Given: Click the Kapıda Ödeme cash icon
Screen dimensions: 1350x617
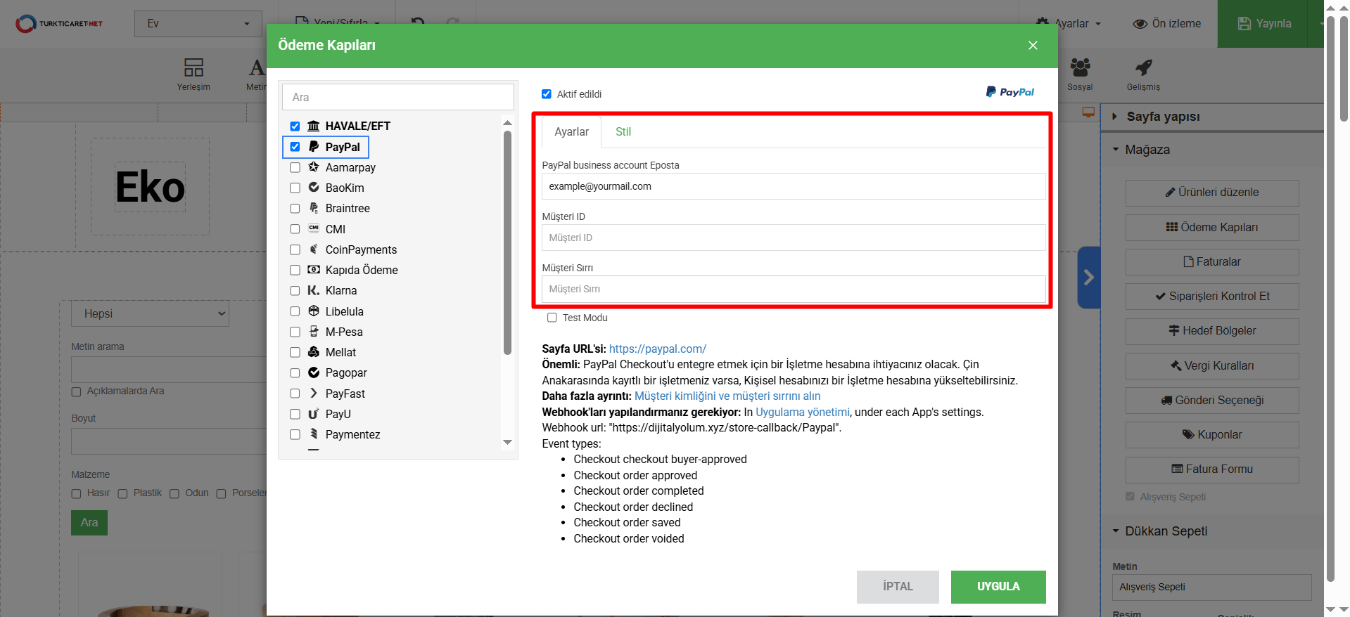Looking at the screenshot, I should tap(314, 270).
